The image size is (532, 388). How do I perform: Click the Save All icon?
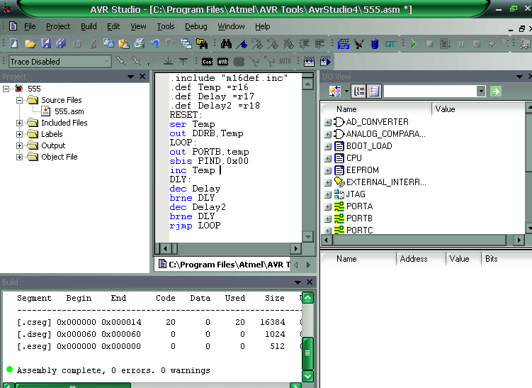[x=61, y=43]
